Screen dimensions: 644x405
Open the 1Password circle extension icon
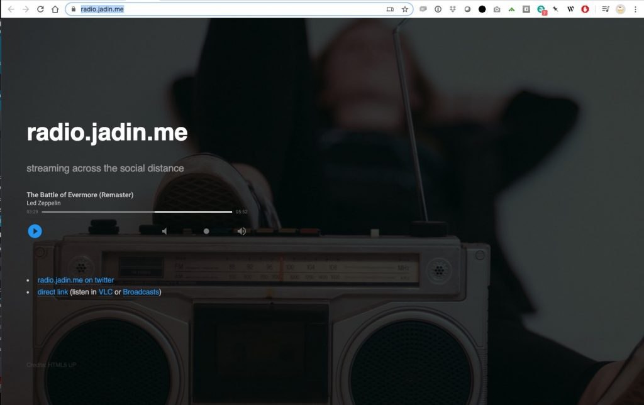pyautogui.click(x=438, y=9)
